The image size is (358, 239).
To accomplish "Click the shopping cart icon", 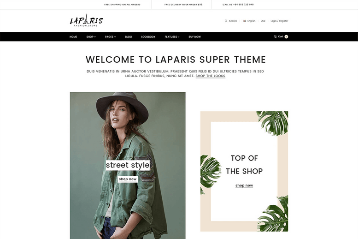I will tap(275, 36).
